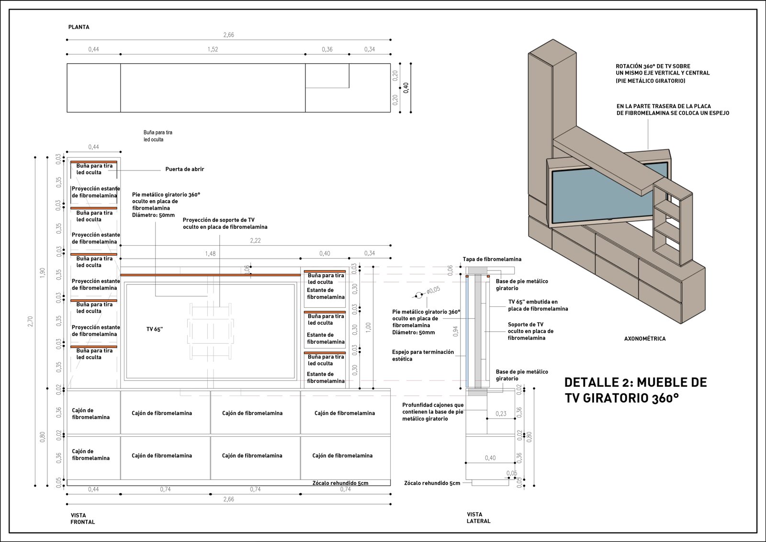Click the PLANTA heading
Viewport: 766px width, 542px height.
[79, 27]
